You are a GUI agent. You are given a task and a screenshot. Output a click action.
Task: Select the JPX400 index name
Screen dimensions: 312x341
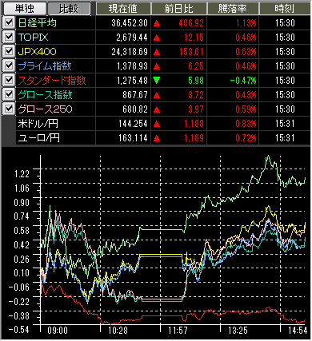click(37, 52)
